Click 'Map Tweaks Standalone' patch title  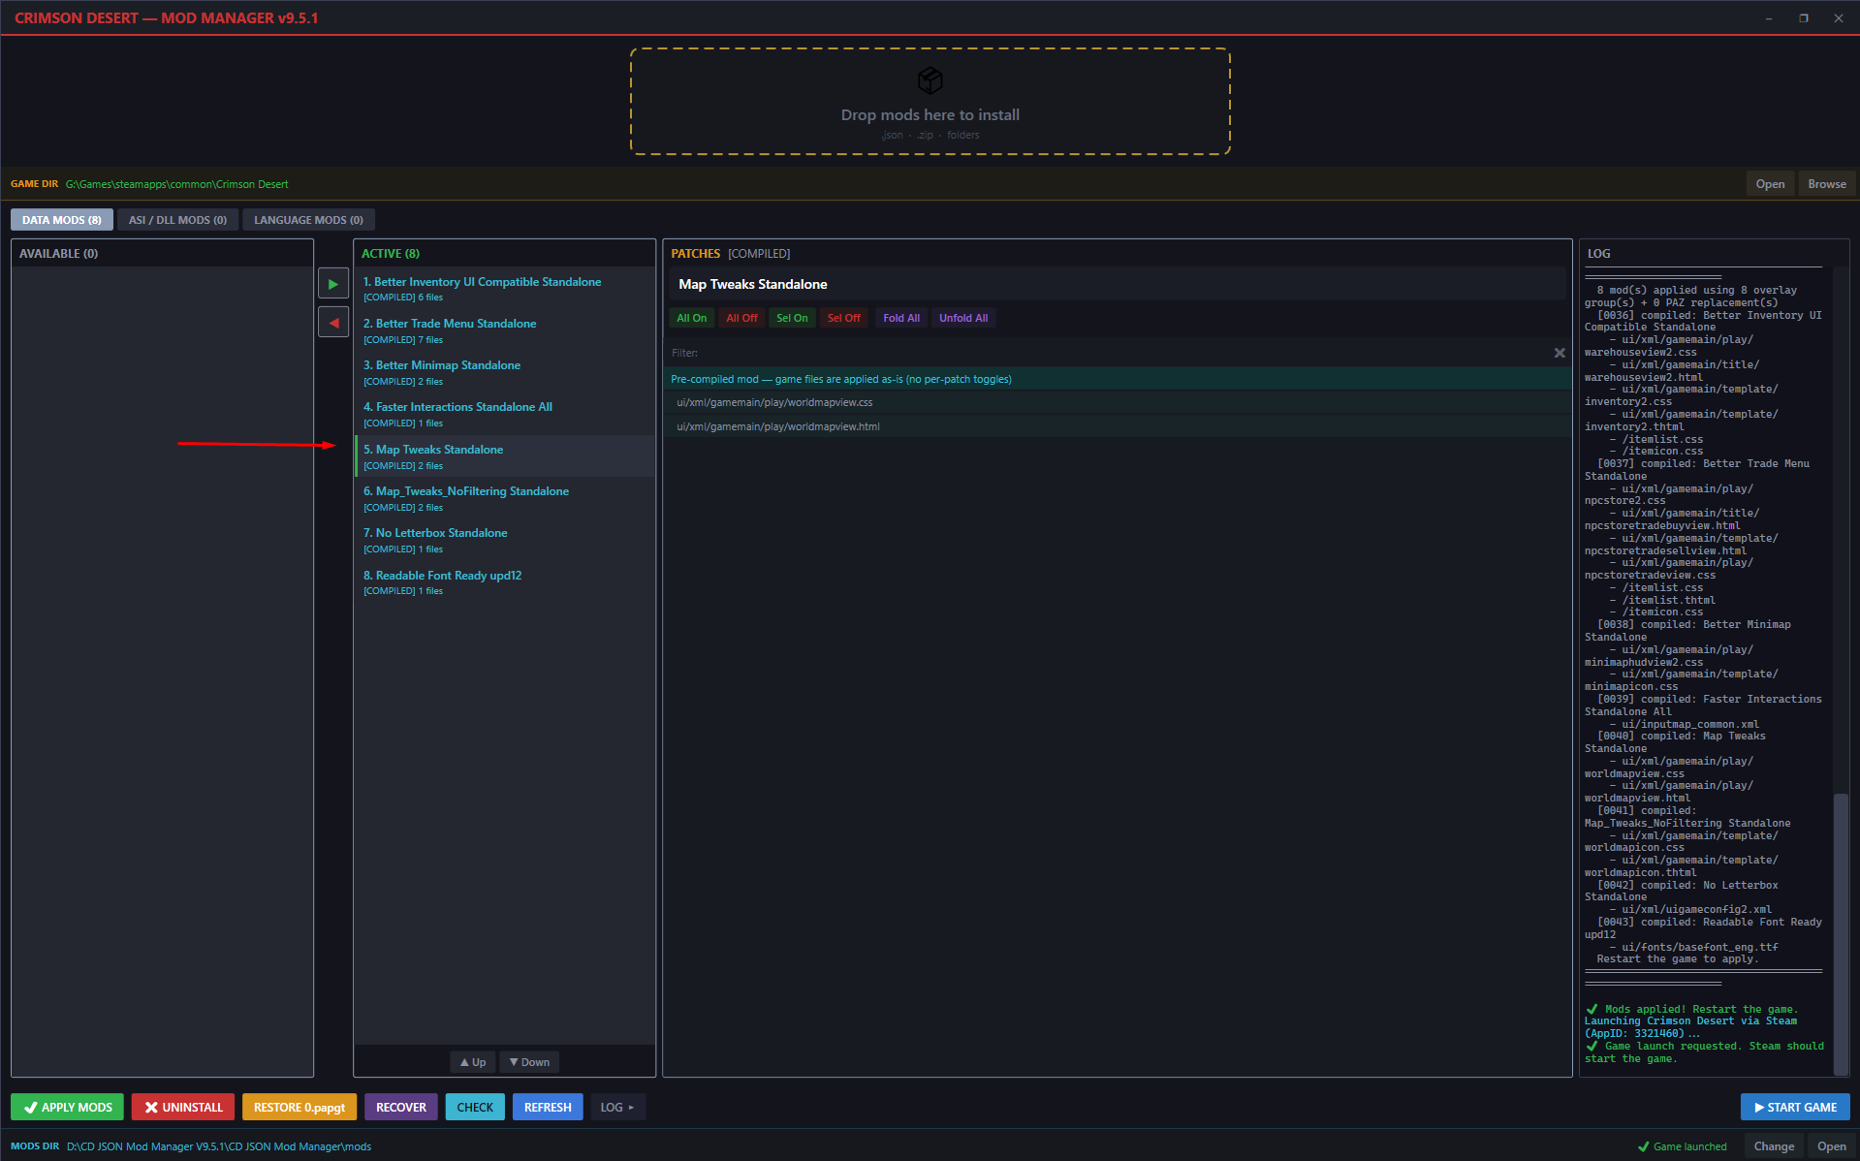click(x=753, y=284)
